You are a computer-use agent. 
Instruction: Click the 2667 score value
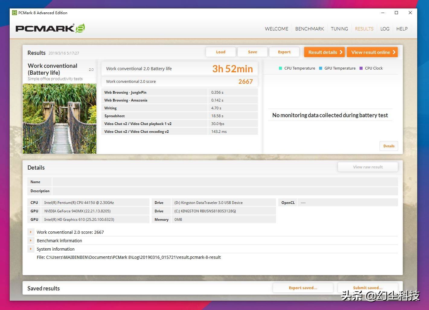pyautogui.click(x=245, y=81)
